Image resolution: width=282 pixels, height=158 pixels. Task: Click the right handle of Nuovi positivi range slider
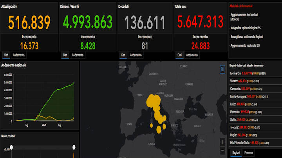point(74,147)
